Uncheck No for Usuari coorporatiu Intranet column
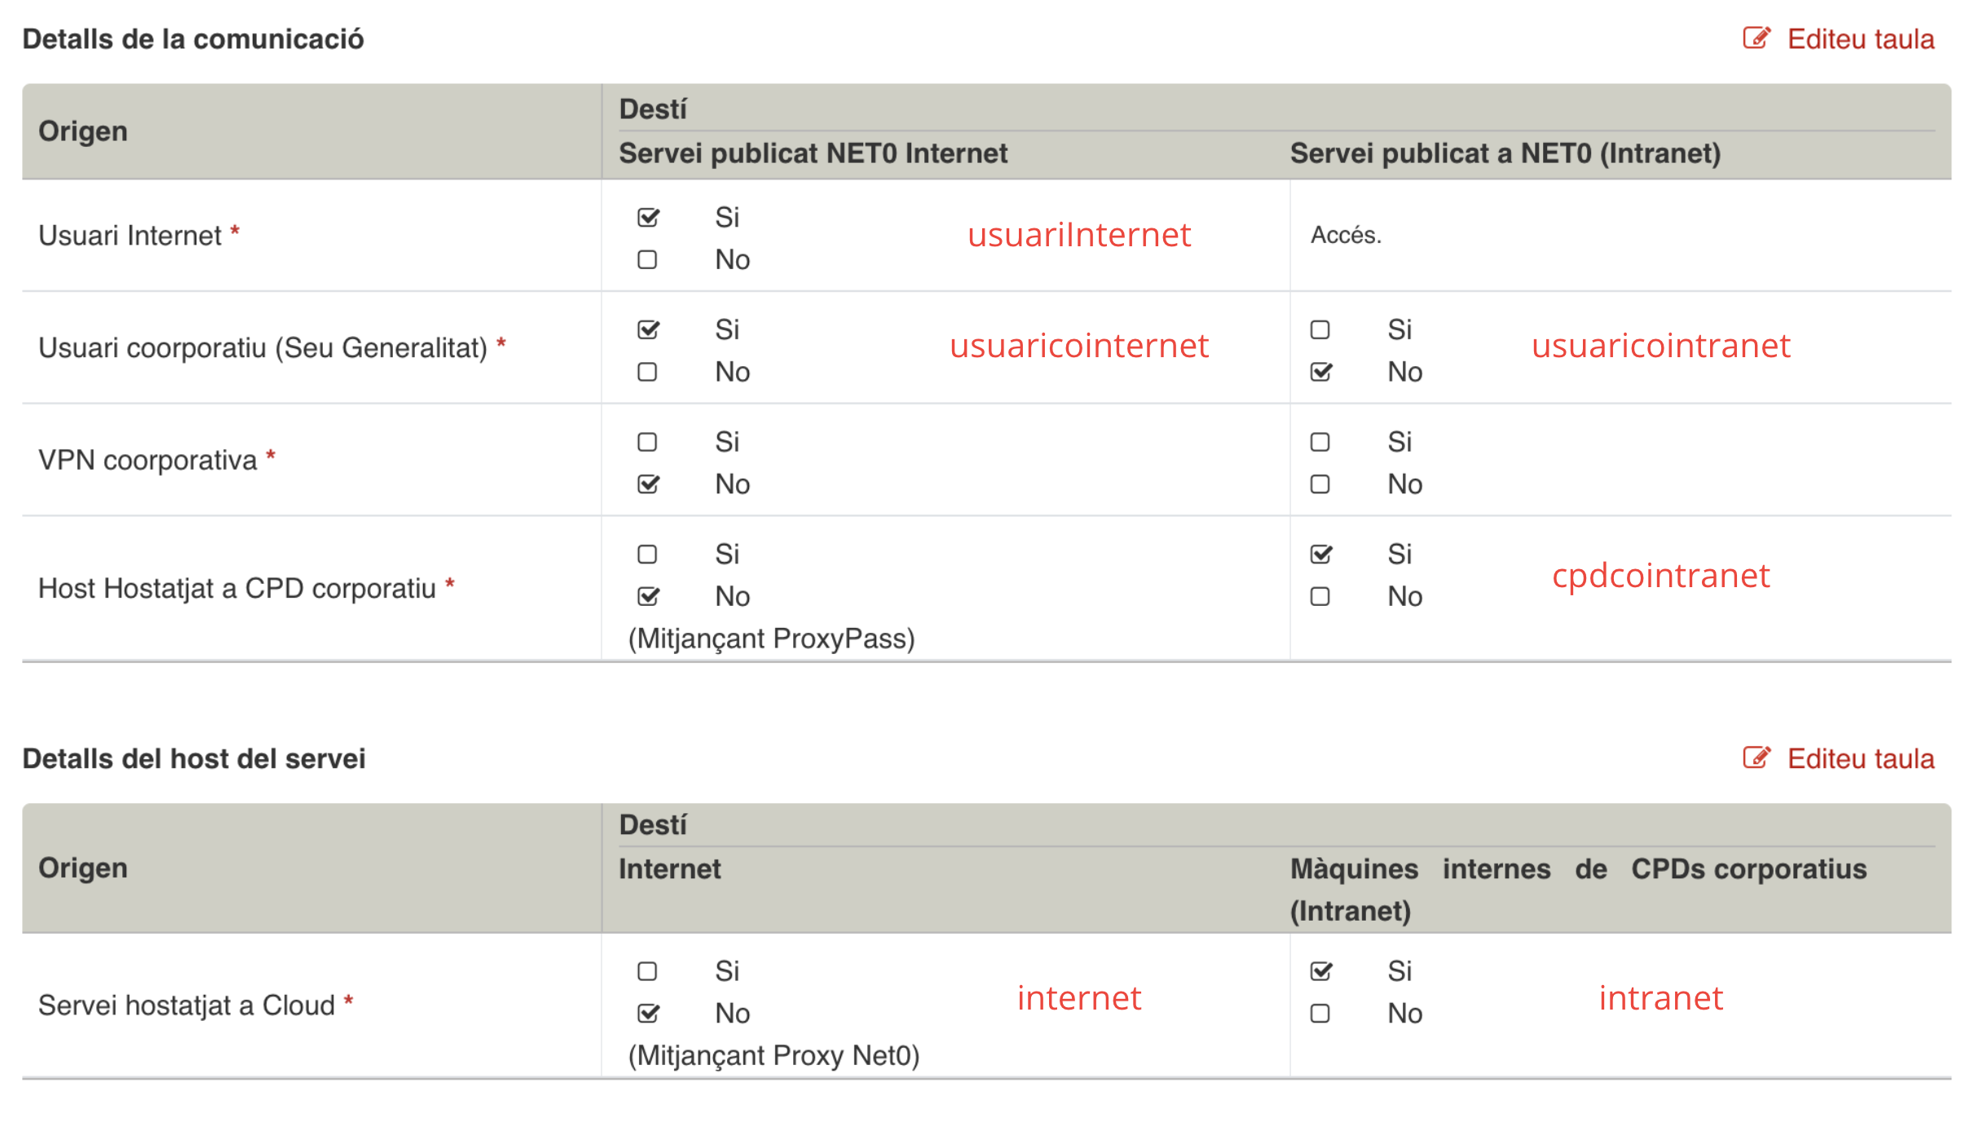 [1320, 373]
